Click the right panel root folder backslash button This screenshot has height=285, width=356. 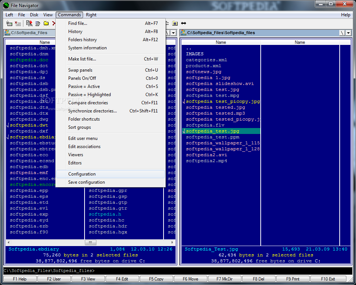click(x=342, y=33)
